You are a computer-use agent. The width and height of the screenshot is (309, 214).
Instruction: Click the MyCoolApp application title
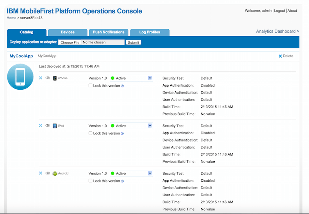click(x=21, y=56)
